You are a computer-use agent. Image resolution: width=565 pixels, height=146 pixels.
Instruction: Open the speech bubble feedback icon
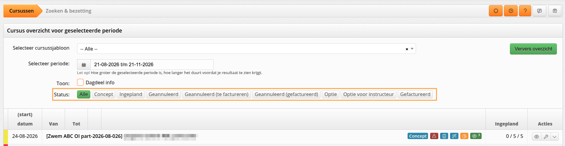[539, 11]
